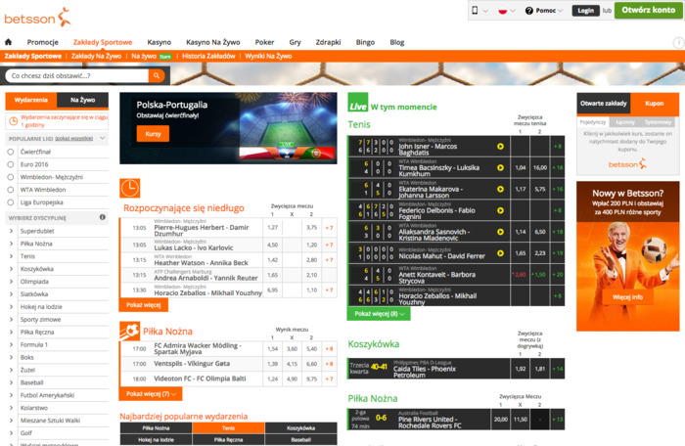Open the Pomoc help menu
Viewport: 685px width, 446px height.
544,11
